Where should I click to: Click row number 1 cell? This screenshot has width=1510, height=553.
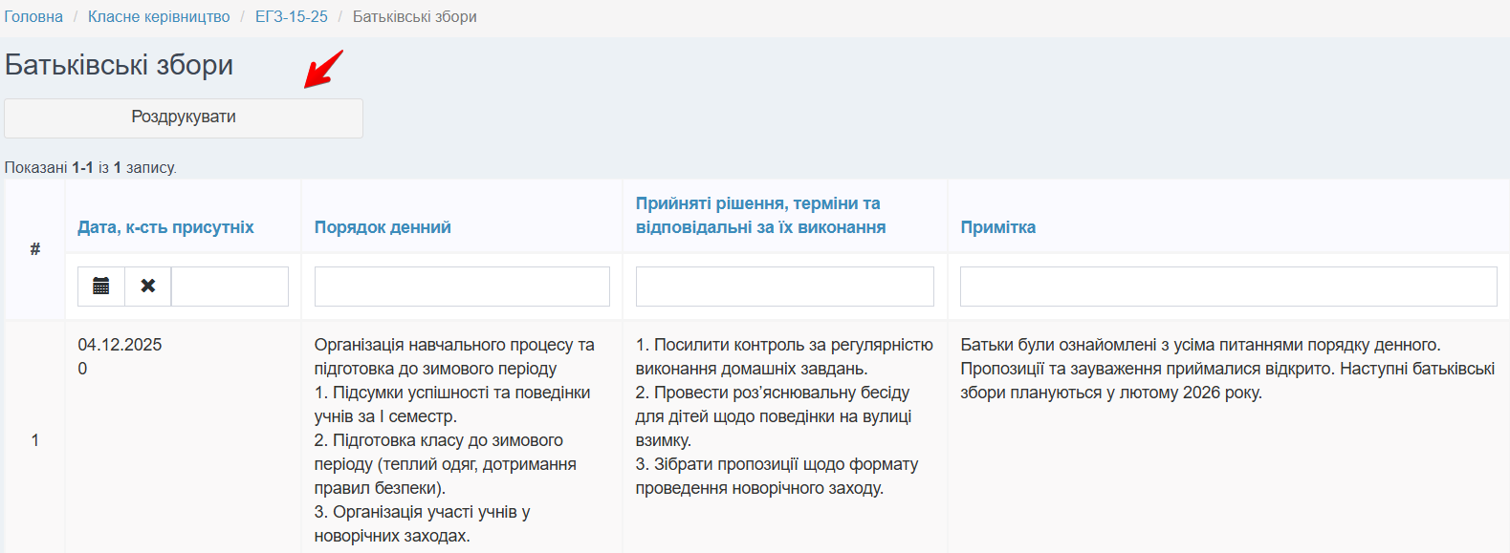(x=35, y=440)
